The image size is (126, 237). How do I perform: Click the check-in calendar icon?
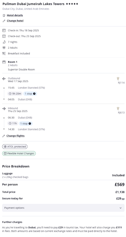[4, 31]
